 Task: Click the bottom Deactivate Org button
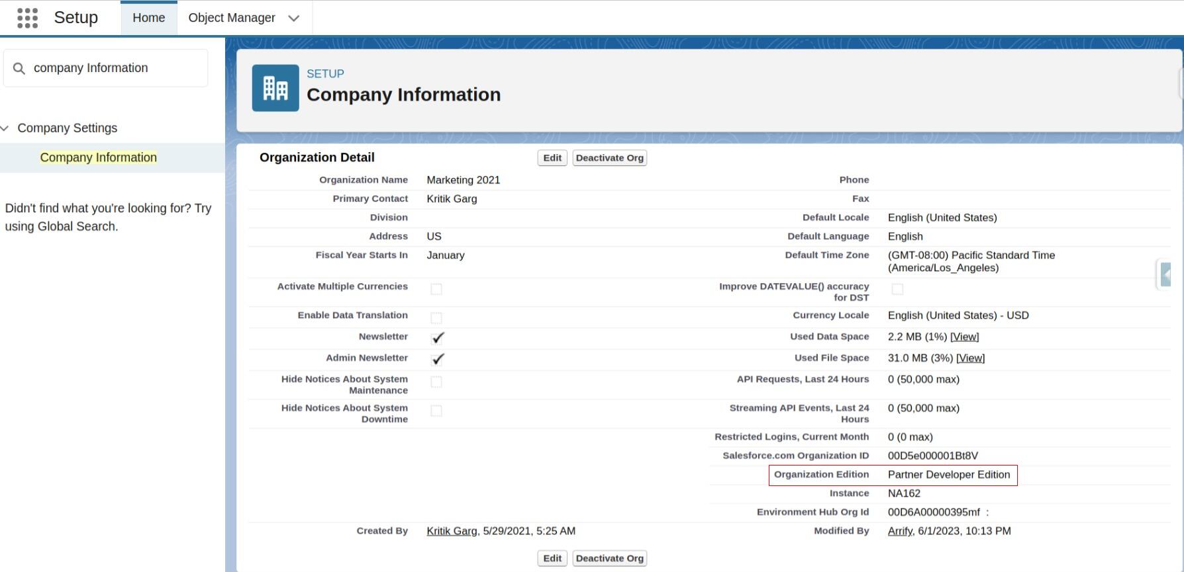610,558
